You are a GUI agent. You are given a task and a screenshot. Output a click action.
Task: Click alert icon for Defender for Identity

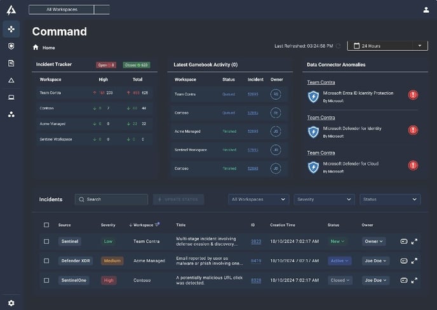[x=413, y=130]
